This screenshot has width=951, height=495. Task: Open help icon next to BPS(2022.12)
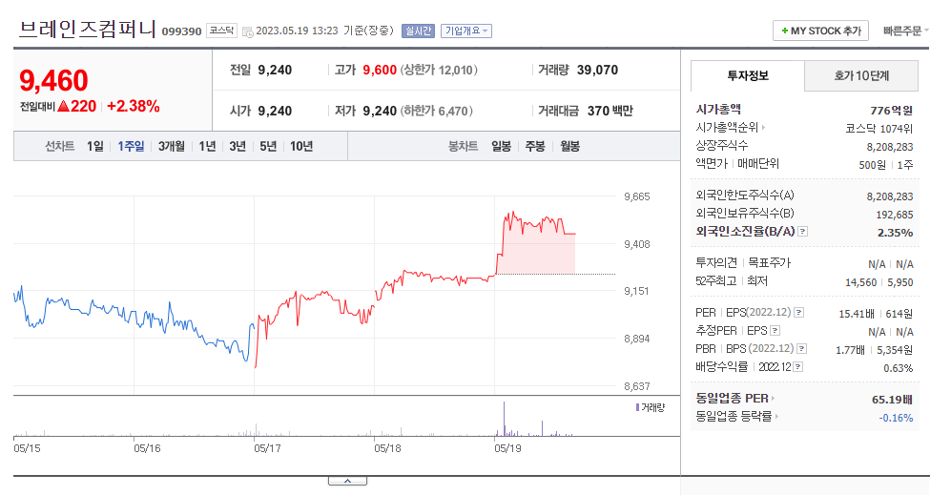[802, 349]
